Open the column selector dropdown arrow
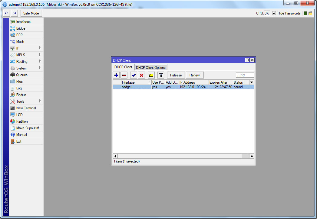 tap(251, 82)
